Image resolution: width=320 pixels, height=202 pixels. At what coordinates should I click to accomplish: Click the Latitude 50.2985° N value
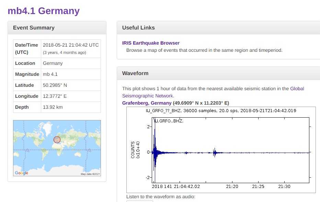point(55,85)
